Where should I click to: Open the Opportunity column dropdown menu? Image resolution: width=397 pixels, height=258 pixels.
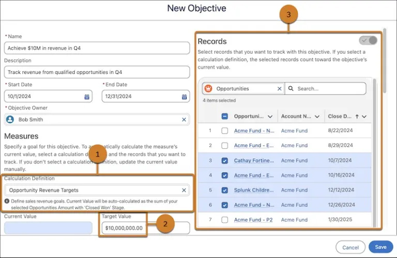click(x=270, y=116)
